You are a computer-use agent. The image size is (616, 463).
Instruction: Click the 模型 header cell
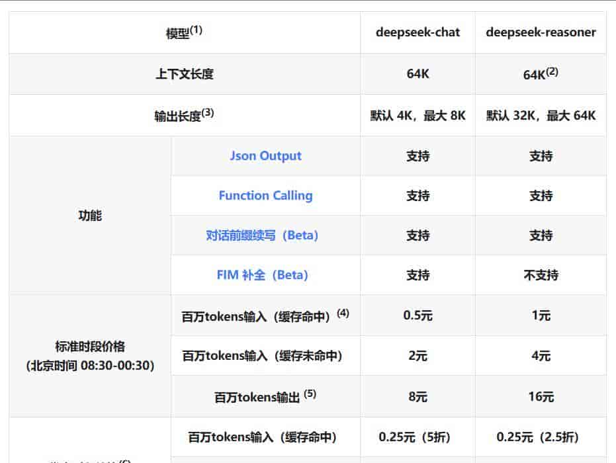(x=184, y=32)
